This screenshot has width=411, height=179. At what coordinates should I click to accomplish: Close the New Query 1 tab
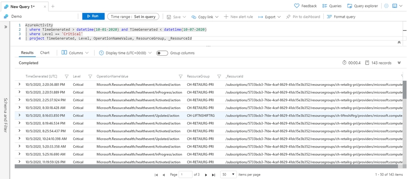45,6
